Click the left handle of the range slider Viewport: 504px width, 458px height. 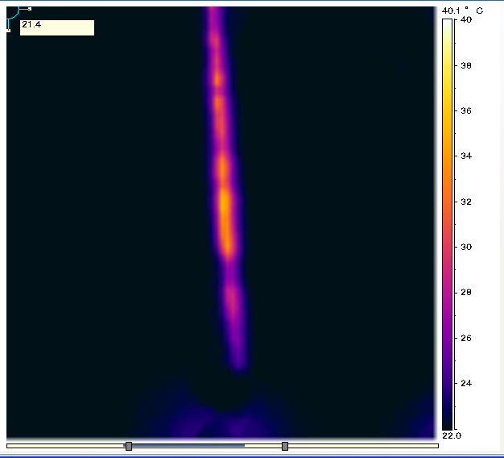[129, 446]
